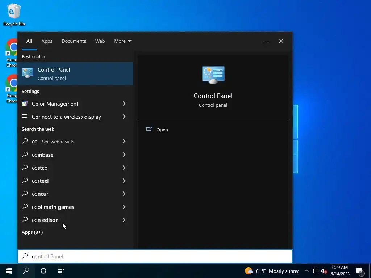Open Task View on the taskbar
This screenshot has height=278, width=371.
click(61, 271)
